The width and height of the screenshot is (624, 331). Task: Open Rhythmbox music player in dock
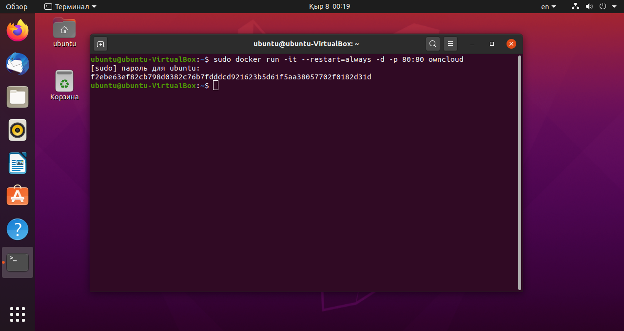click(18, 130)
